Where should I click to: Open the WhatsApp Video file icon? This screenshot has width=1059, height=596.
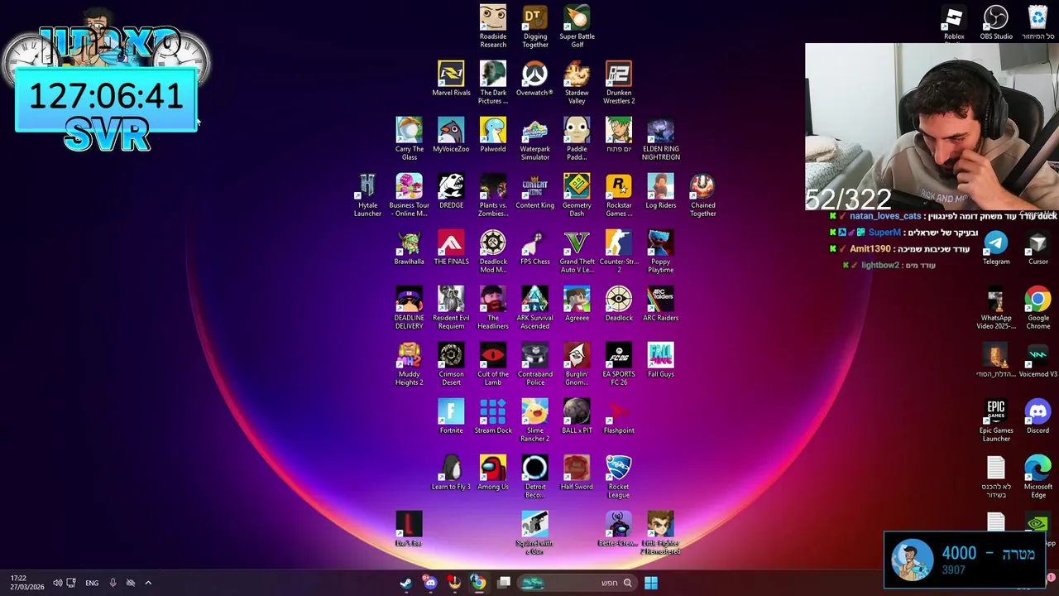point(996,308)
